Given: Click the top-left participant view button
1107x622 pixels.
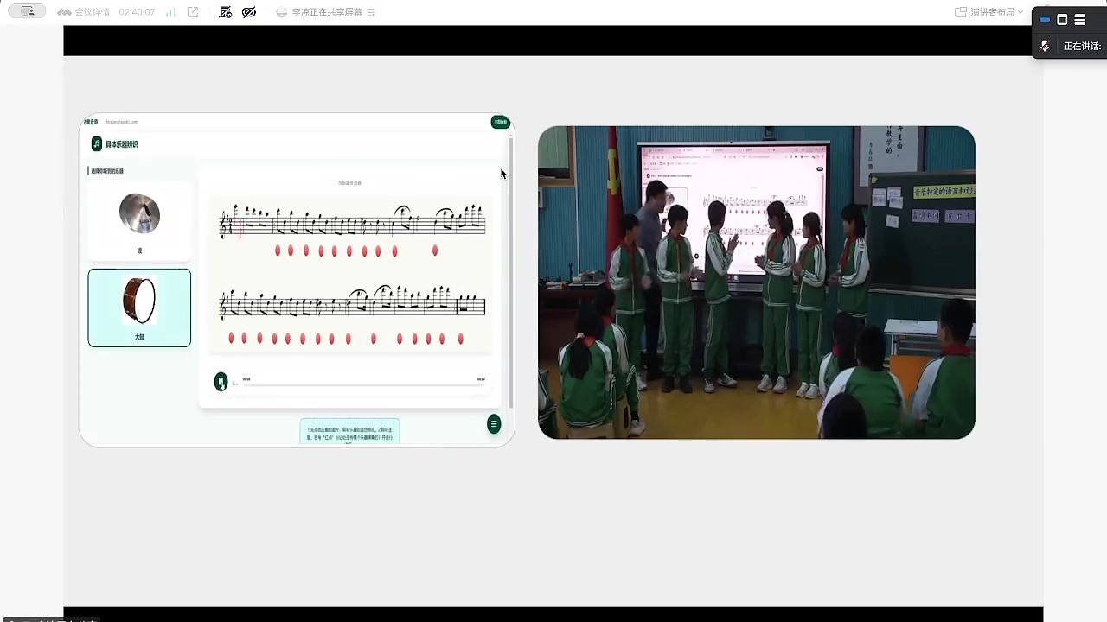Looking at the screenshot, I should coord(27,11).
